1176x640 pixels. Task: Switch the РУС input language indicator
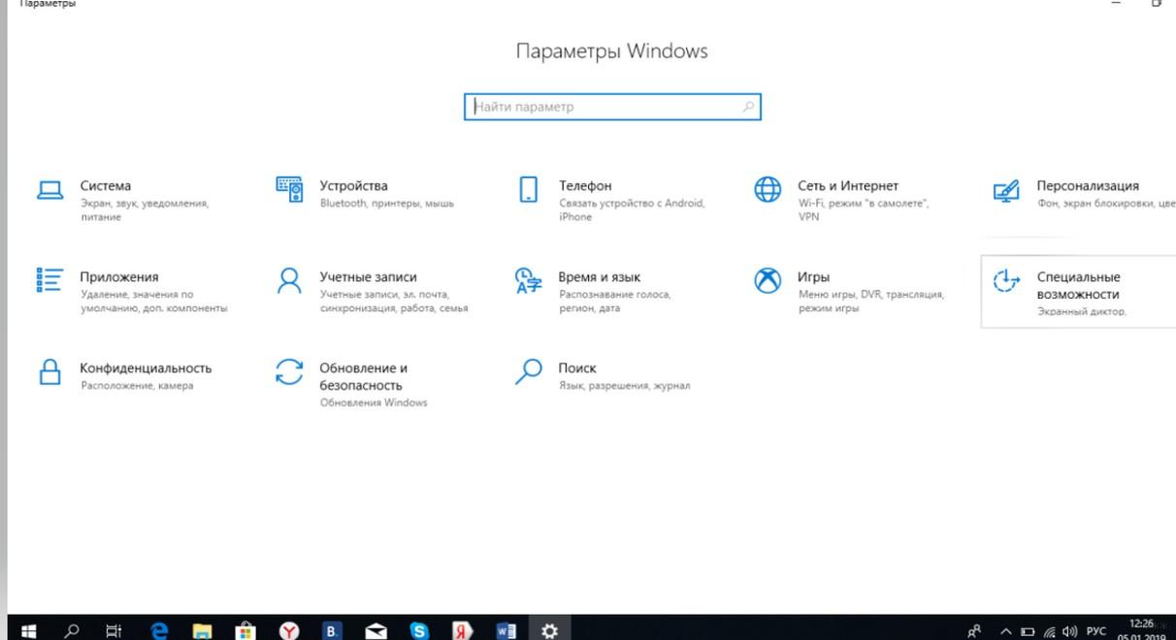coord(1096,631)
